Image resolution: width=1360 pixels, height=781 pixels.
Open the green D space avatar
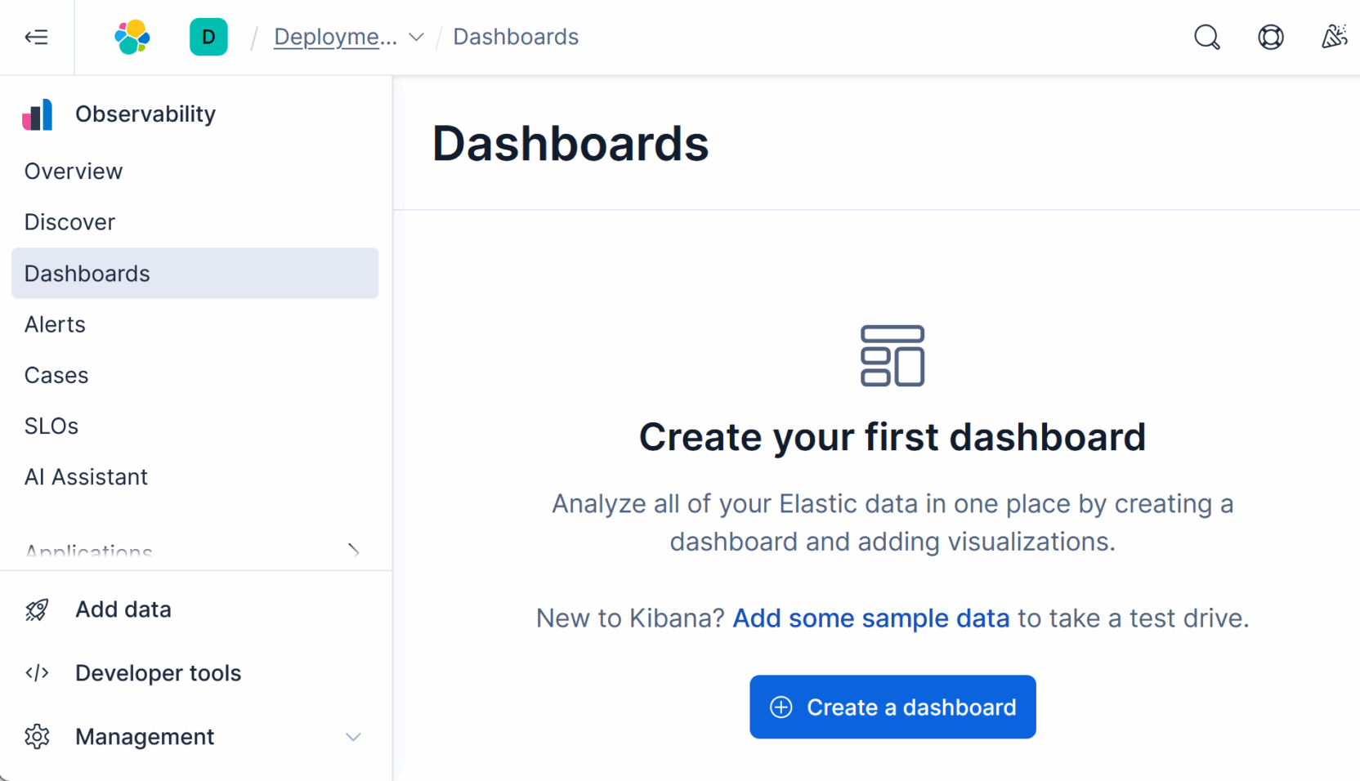click(208, 37)
